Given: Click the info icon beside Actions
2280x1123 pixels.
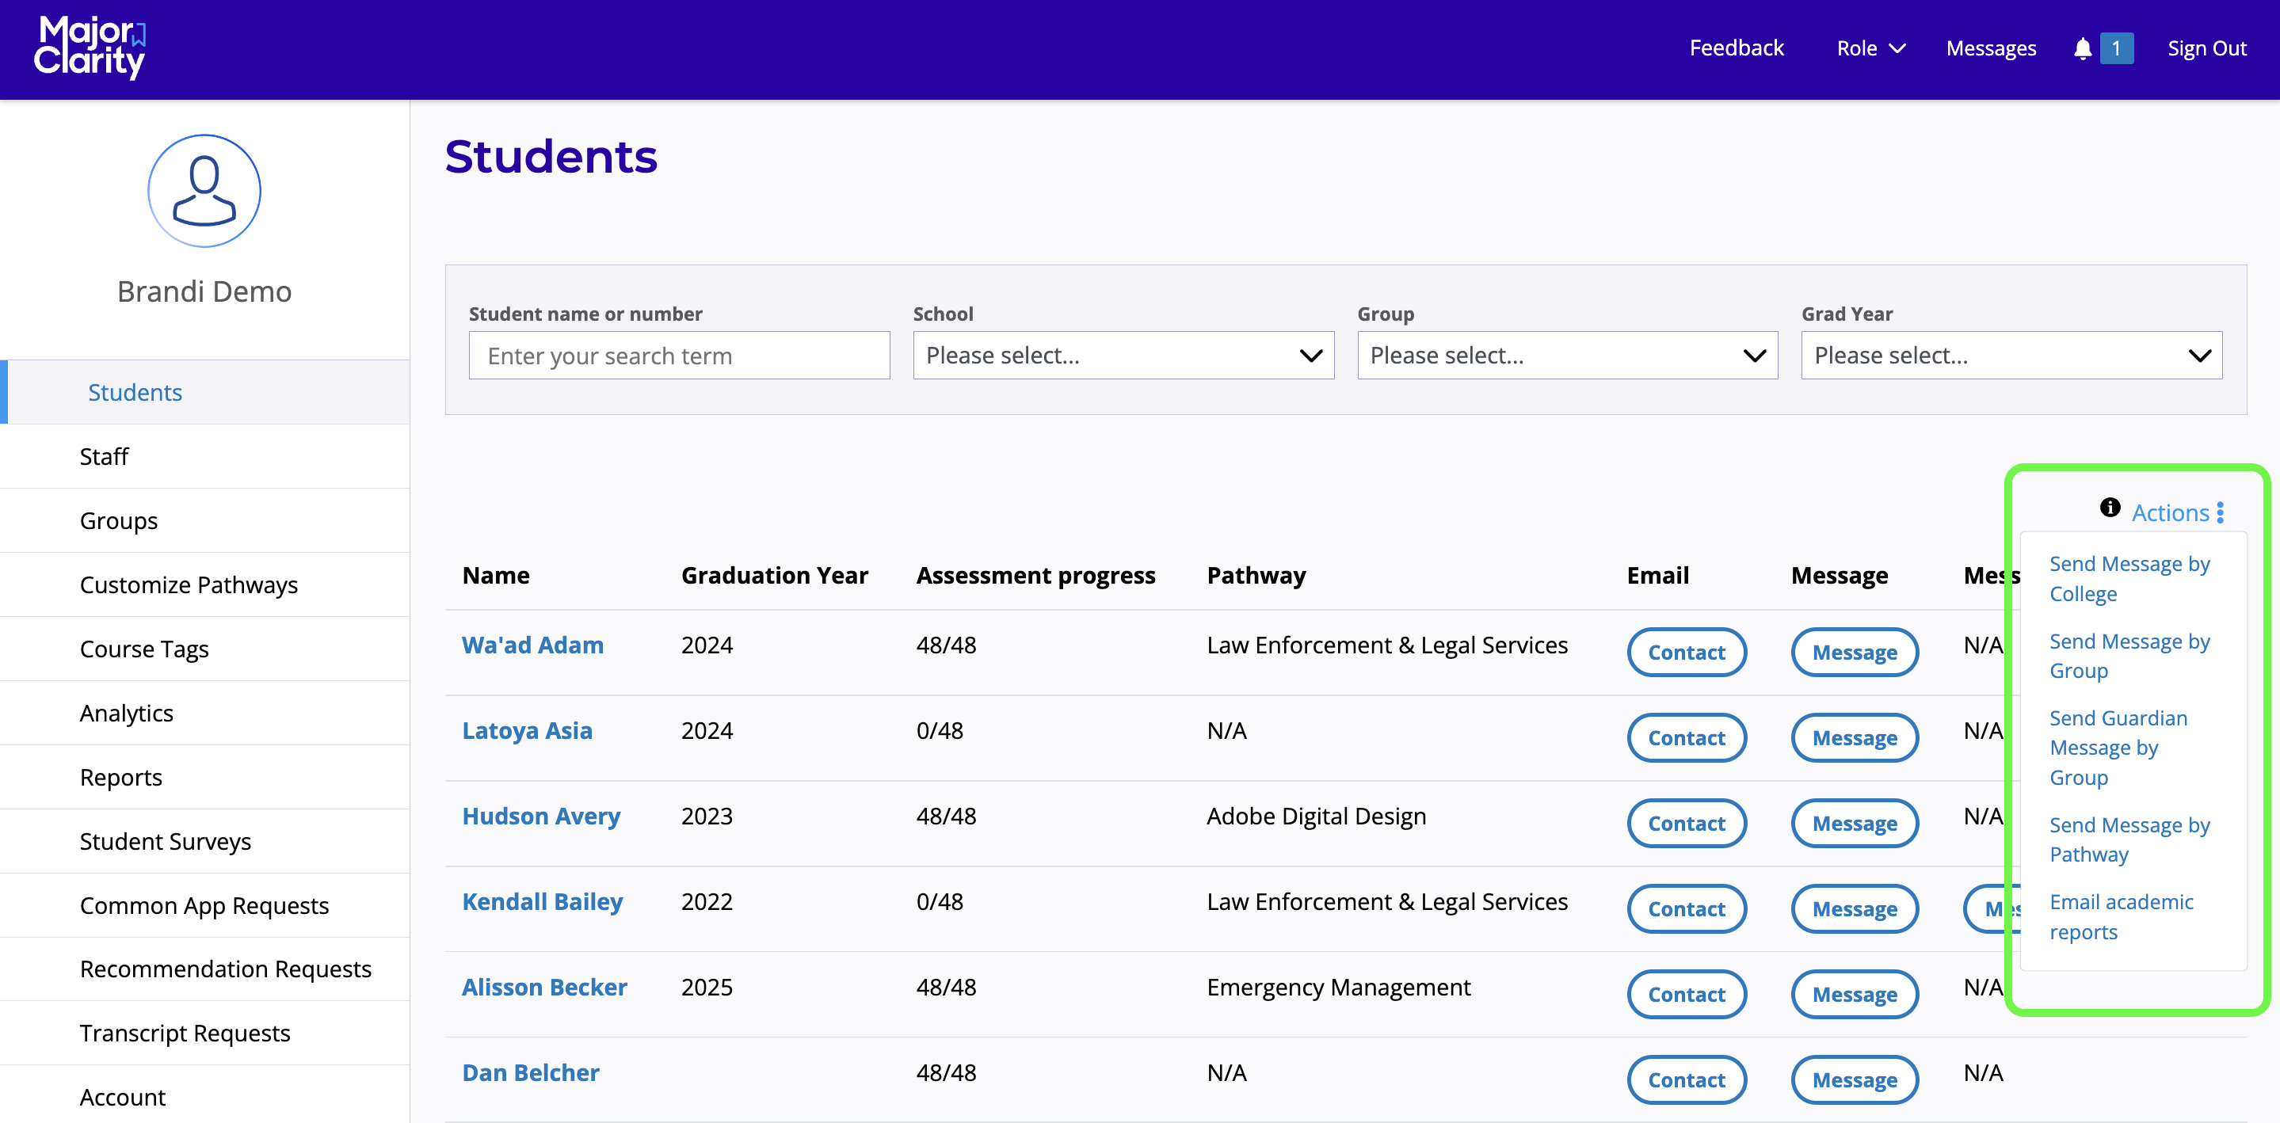Looking at the screenshot, I should click(2109, 507).
